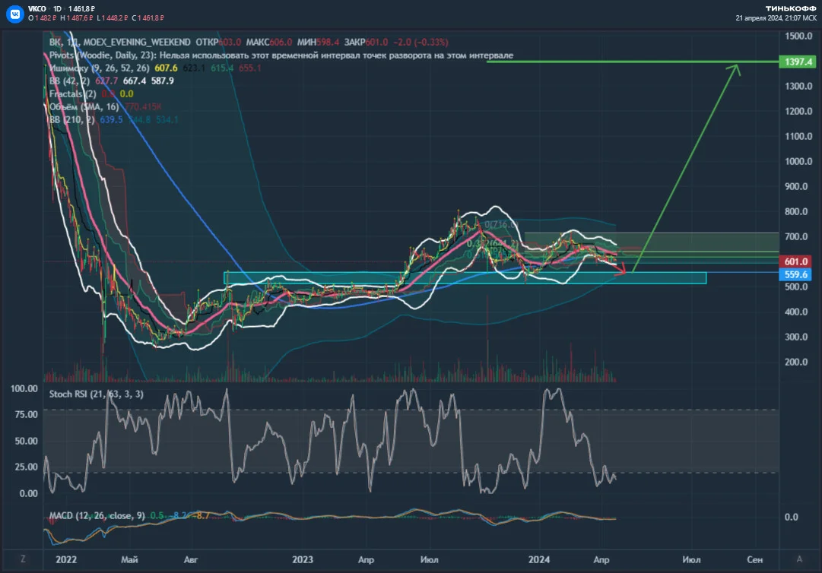
Task: Click the Сен time axis label
Action: (x=755, y=559)
